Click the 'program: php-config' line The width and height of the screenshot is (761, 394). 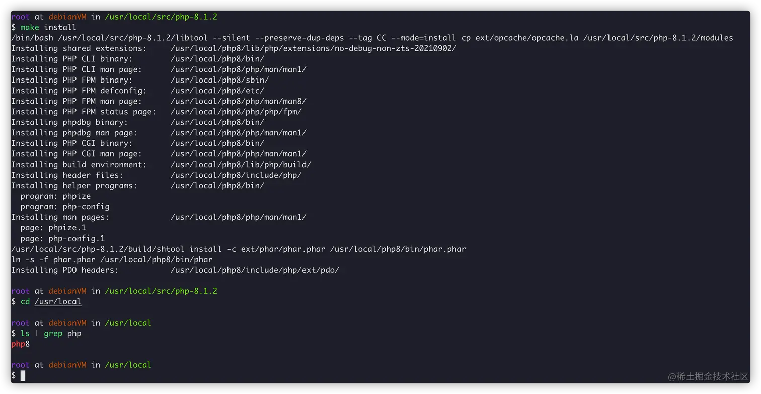(65, 207)
